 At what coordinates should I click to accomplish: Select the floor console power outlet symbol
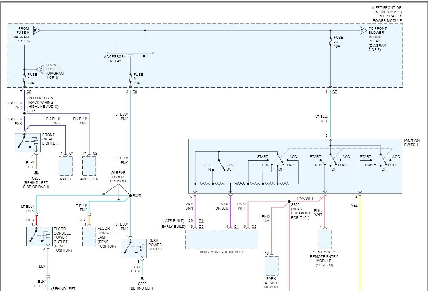pyautogui.click(x=40, y=237)
